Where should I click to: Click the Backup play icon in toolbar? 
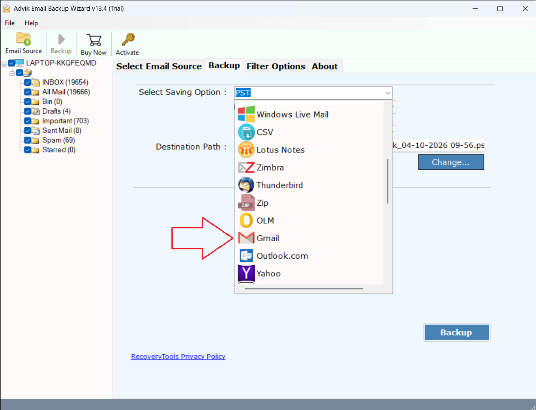[61, 39]
